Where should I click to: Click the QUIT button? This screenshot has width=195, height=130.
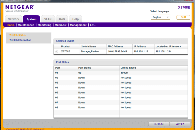[x=183, y=17]
